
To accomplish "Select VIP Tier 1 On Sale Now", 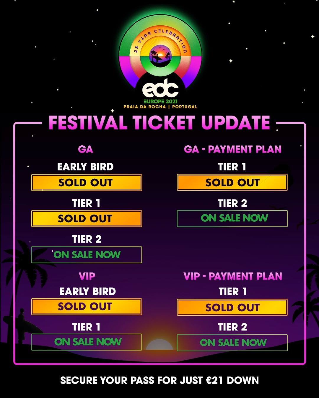I will [x=87, y=342].
